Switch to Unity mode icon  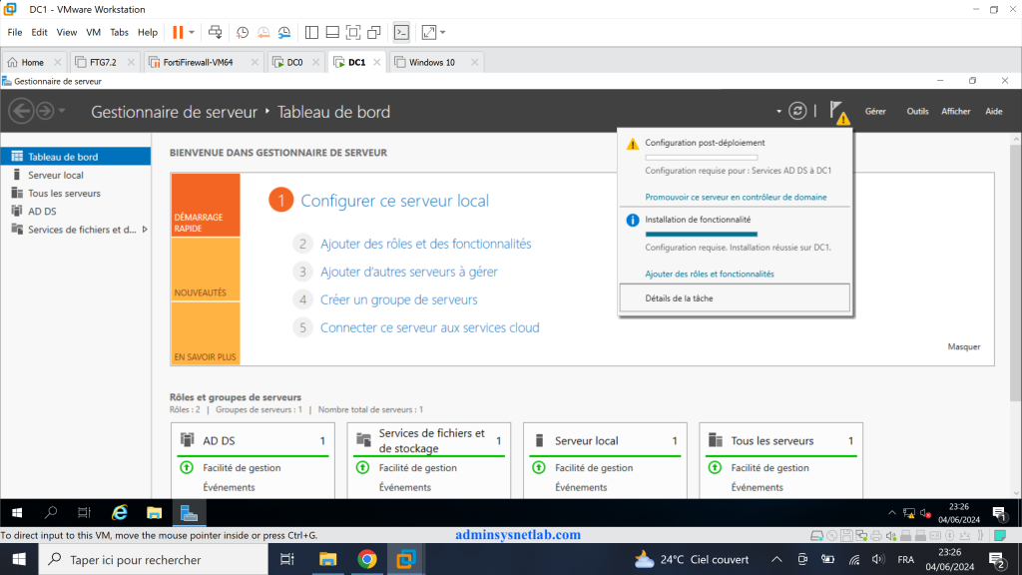pos(374,32)
